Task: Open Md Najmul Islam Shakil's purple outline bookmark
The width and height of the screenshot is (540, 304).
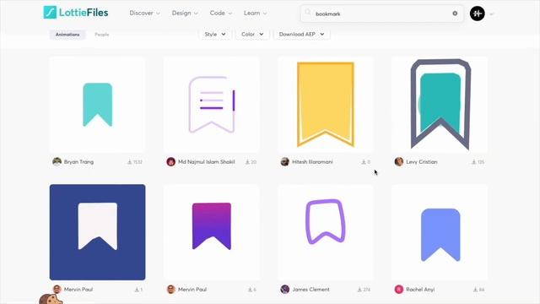Action: 212,105
